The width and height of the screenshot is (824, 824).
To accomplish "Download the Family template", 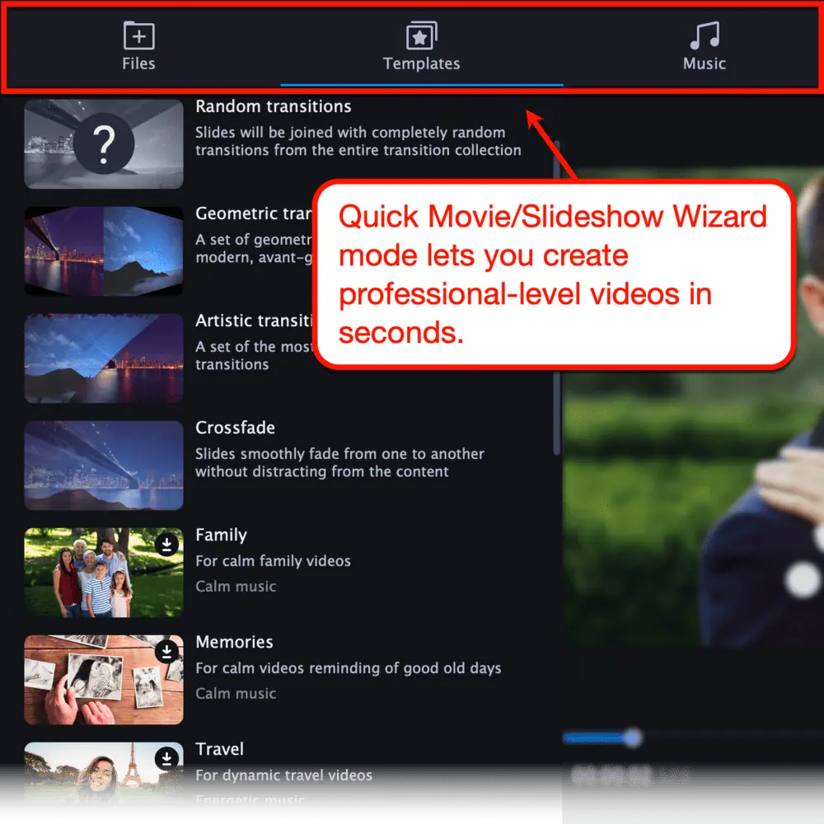I will pyautogui.click(x=166, y=545).
